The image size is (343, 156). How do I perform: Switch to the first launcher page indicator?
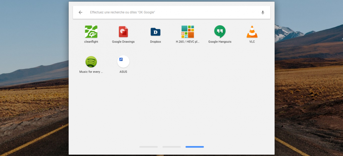148,147
